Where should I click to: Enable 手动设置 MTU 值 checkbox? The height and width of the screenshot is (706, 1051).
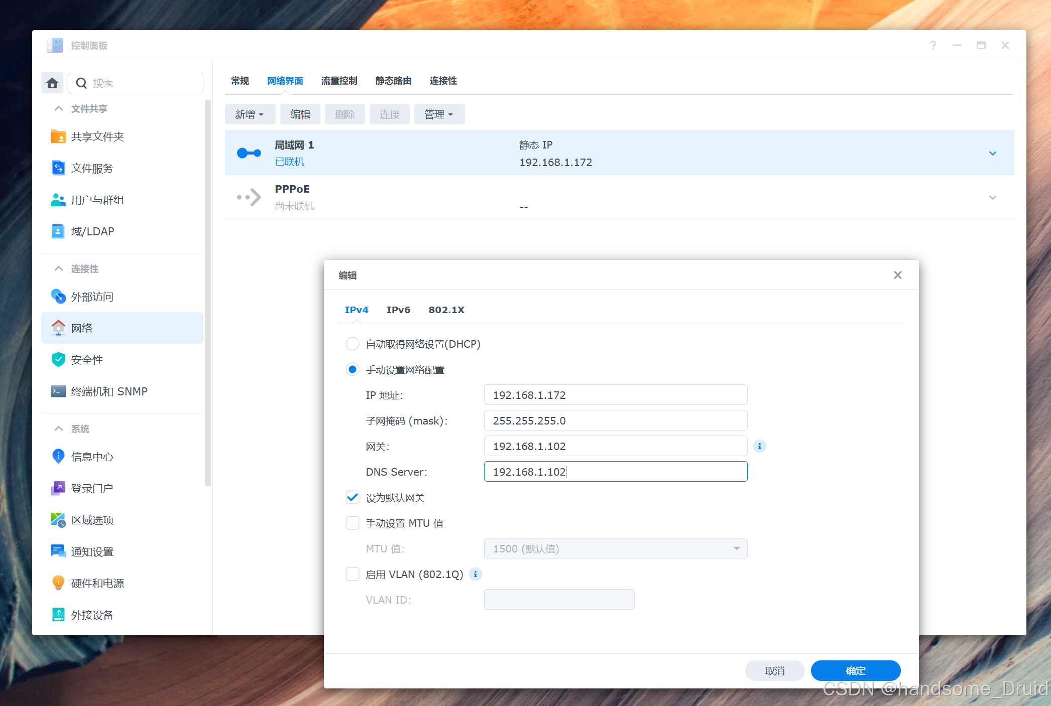click(x=353, y=523)
